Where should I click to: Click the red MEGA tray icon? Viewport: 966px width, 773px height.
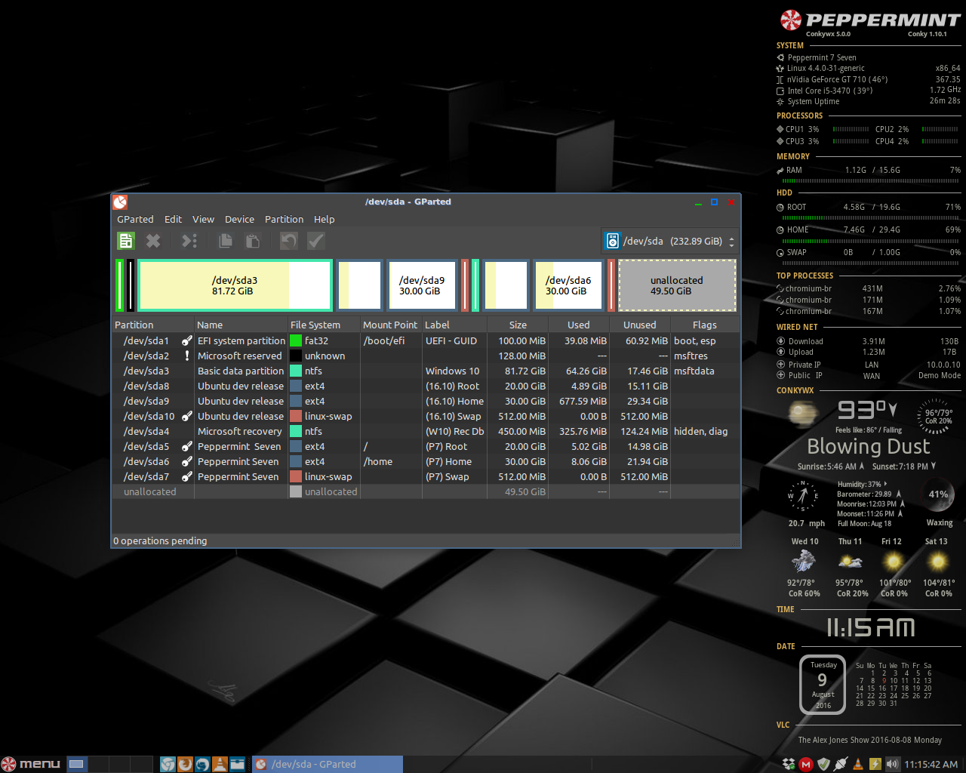tap(806, 764)
